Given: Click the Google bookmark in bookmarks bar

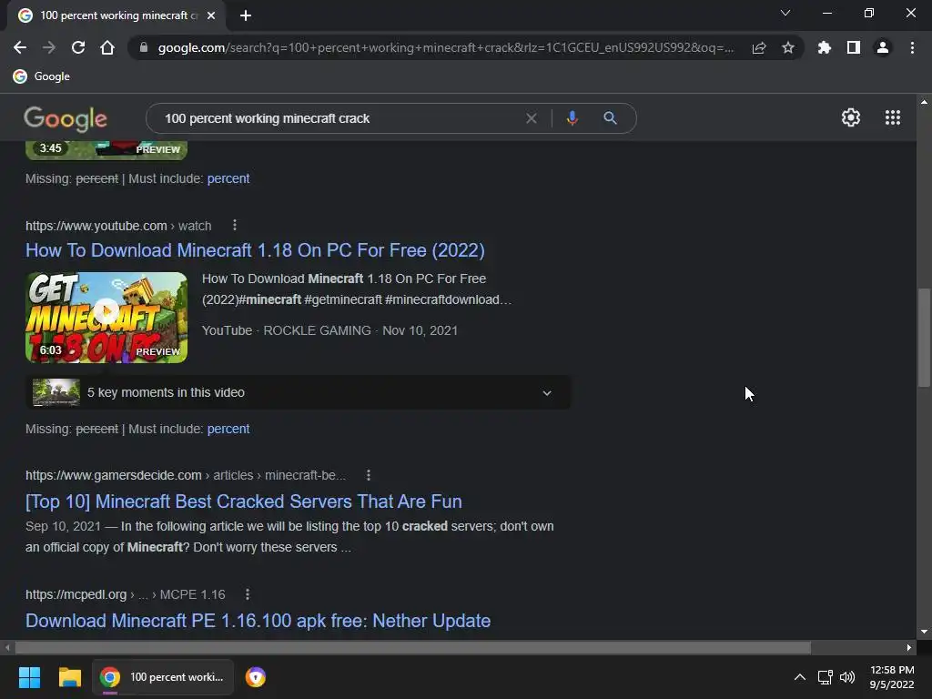Looking at the screenshot, I should click(x=42, y=76).
